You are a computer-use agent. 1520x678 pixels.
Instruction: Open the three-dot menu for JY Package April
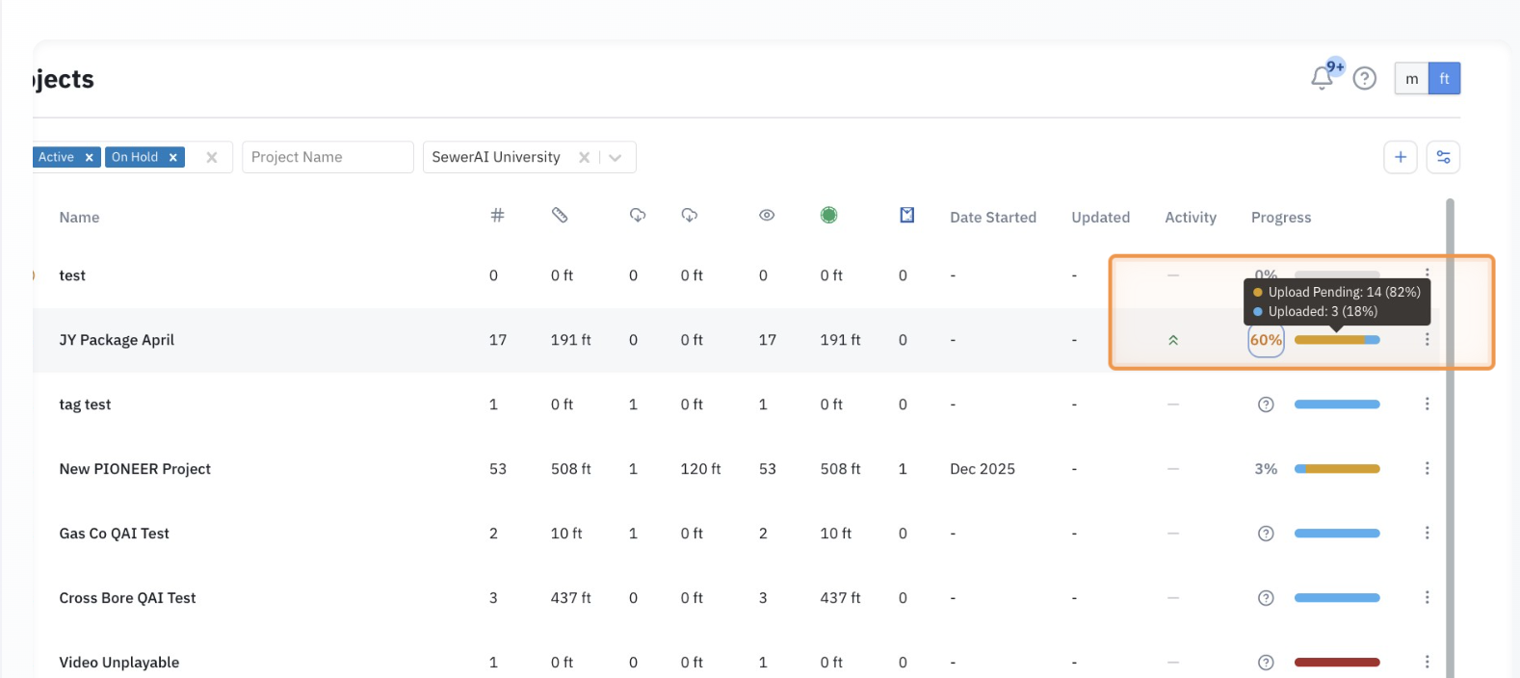point(1427,340)
